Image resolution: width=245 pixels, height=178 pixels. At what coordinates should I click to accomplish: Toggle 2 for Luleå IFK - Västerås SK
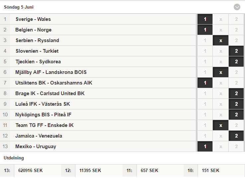tap(237, 104)
